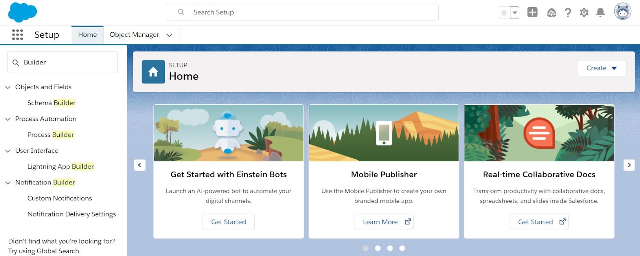Select the first carousel page dot
640x256 pixels.
[366, 248]
